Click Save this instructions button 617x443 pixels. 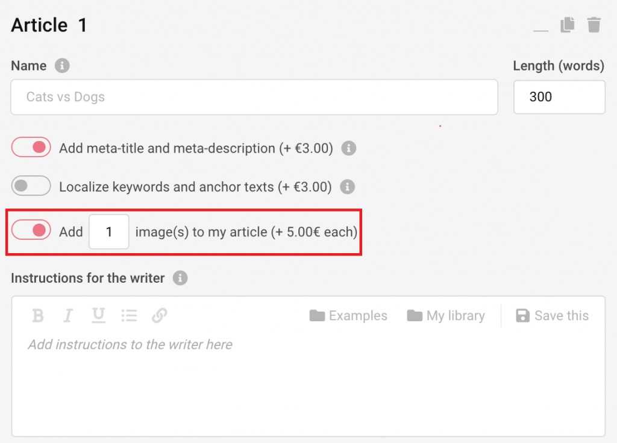tap(552, 315)
